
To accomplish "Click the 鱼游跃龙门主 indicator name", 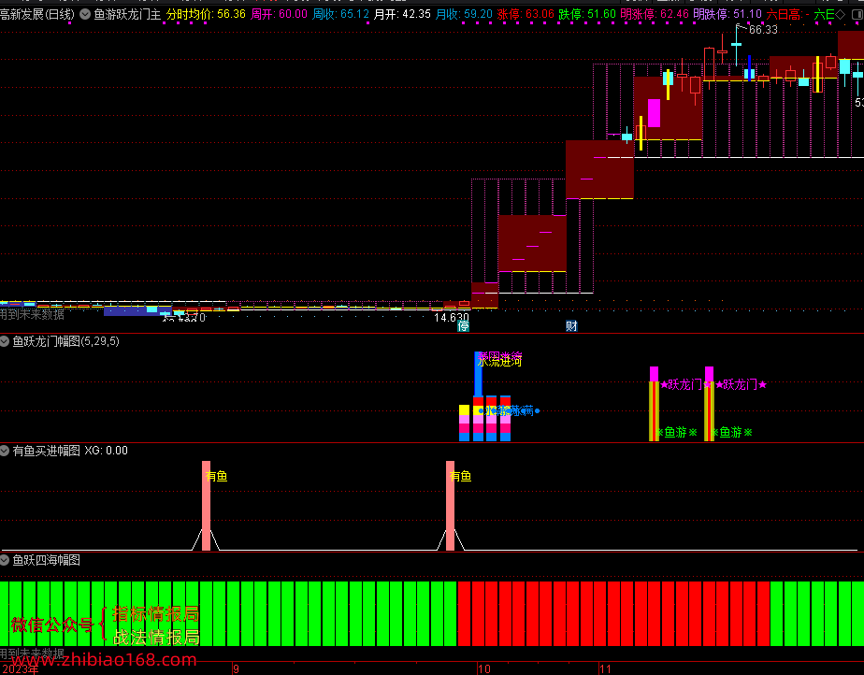I will pos(127,14).
